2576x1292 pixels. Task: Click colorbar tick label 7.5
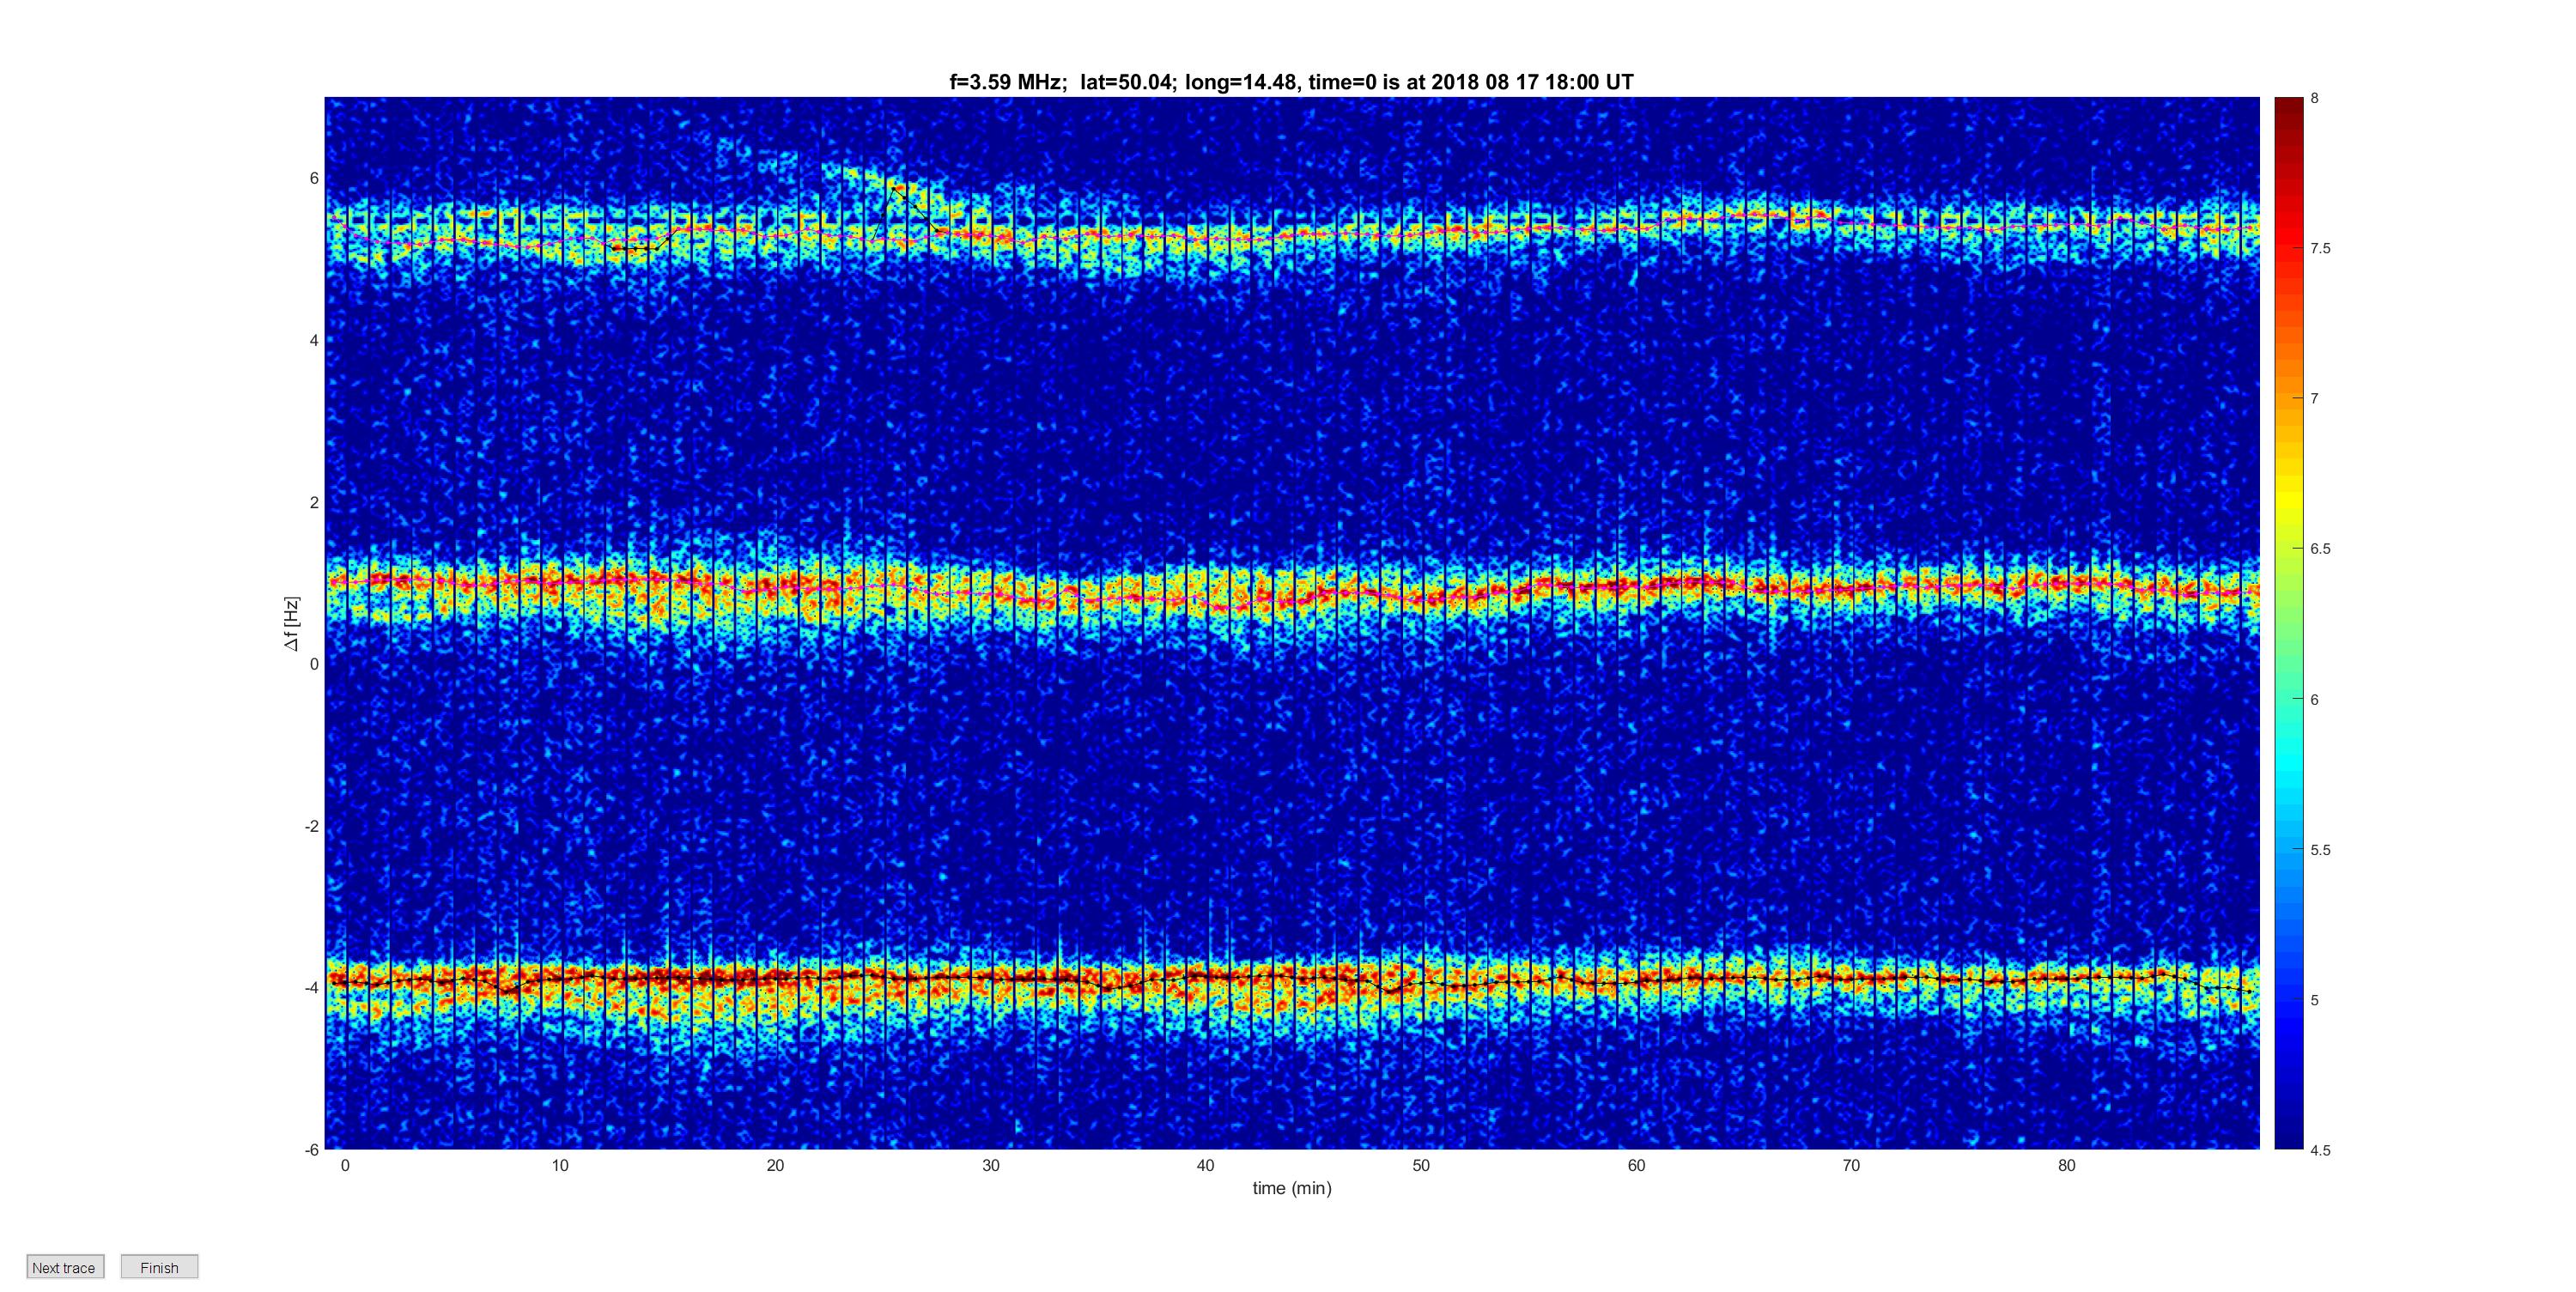[x=2320, y=248]
